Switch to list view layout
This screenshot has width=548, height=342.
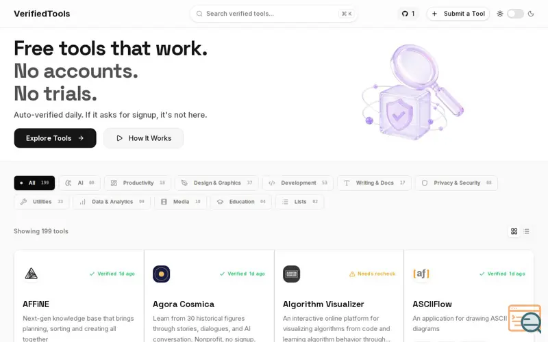click(x=526, y=231)
